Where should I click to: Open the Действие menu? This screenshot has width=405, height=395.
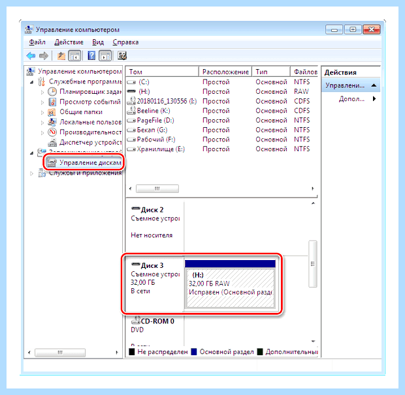tap(69, 42)
